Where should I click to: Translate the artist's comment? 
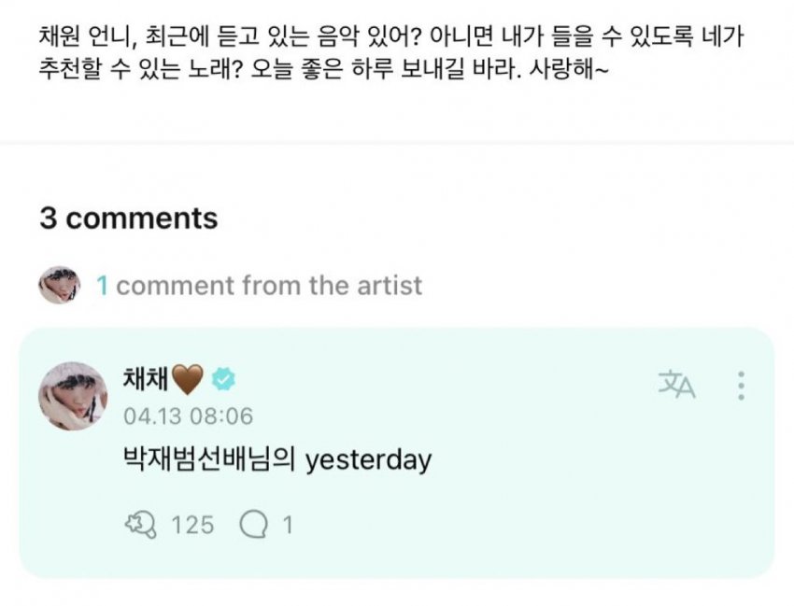(x=676, y=385)
